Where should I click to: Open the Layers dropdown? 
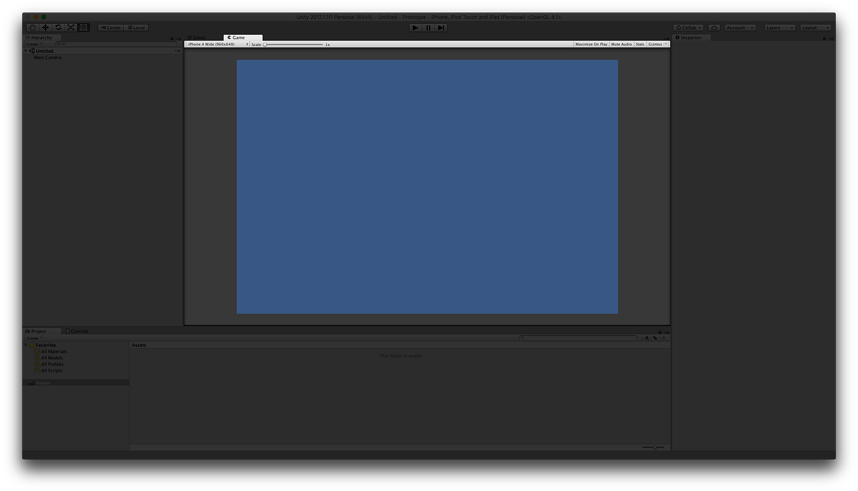tap(778, 28)
